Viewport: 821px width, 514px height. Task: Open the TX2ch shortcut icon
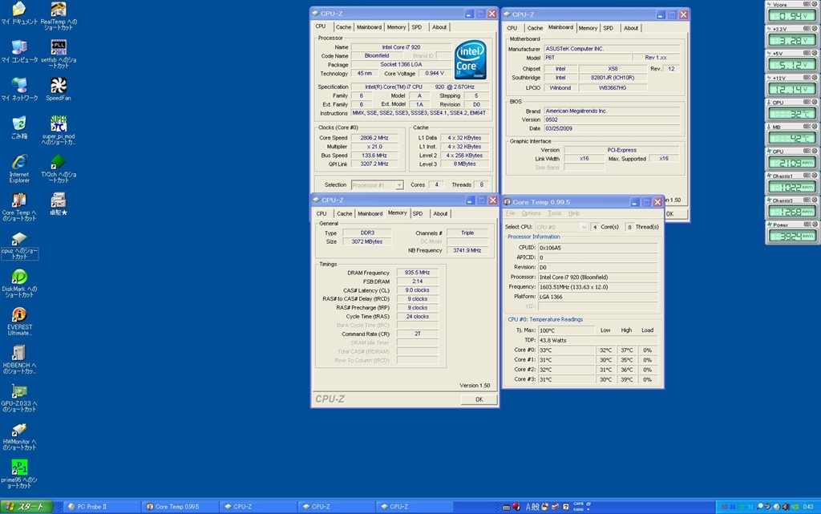click(58, 168)
